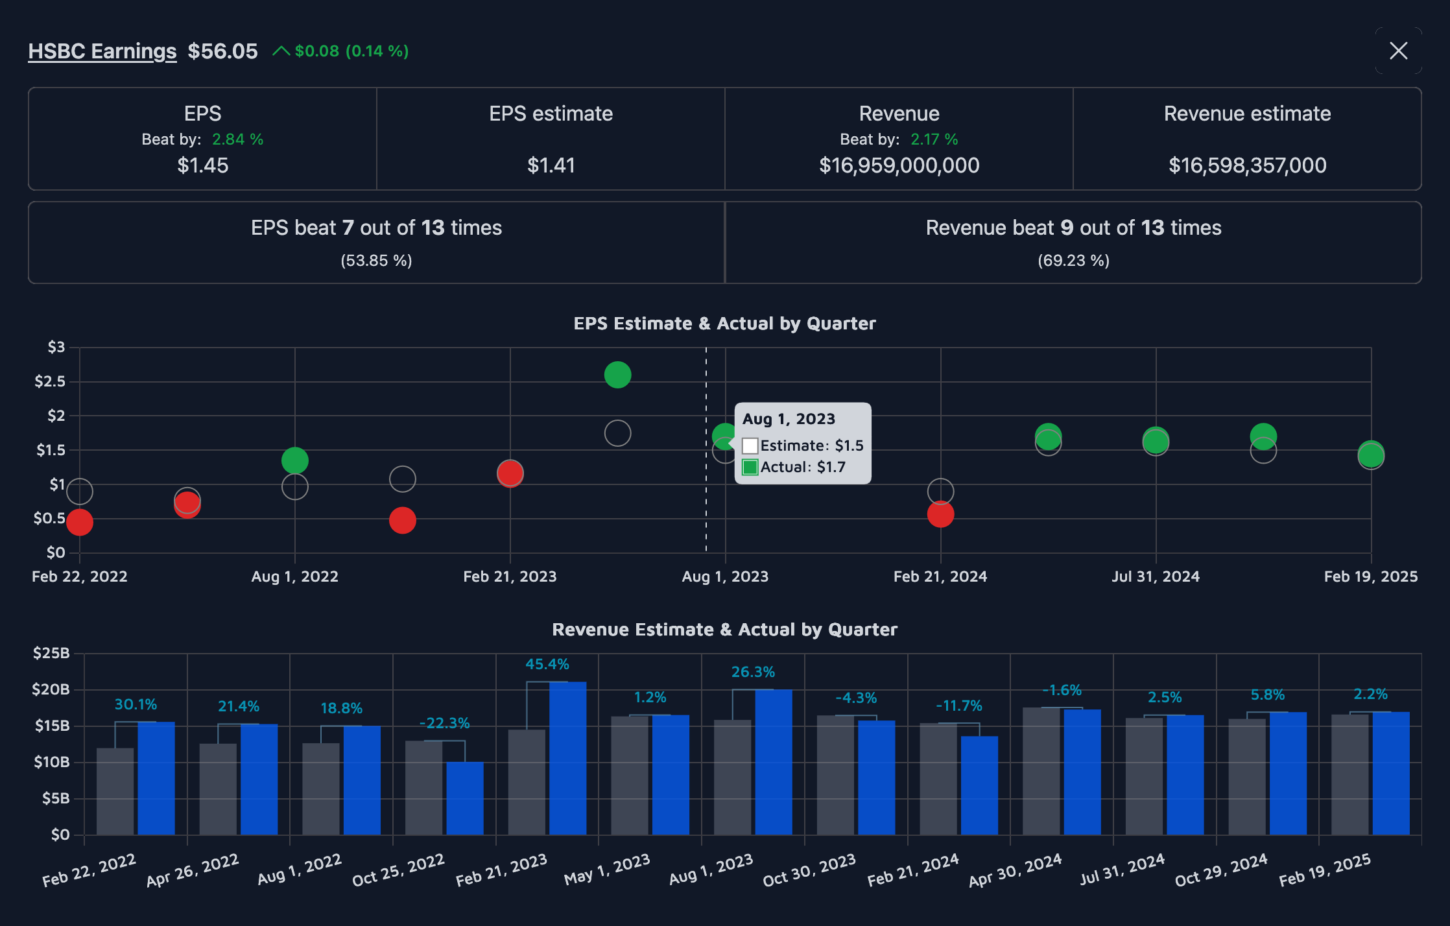The image size is (1450, 926).
Task: Click the green Actual swatch in the tooltip
Action: [750, 468]
